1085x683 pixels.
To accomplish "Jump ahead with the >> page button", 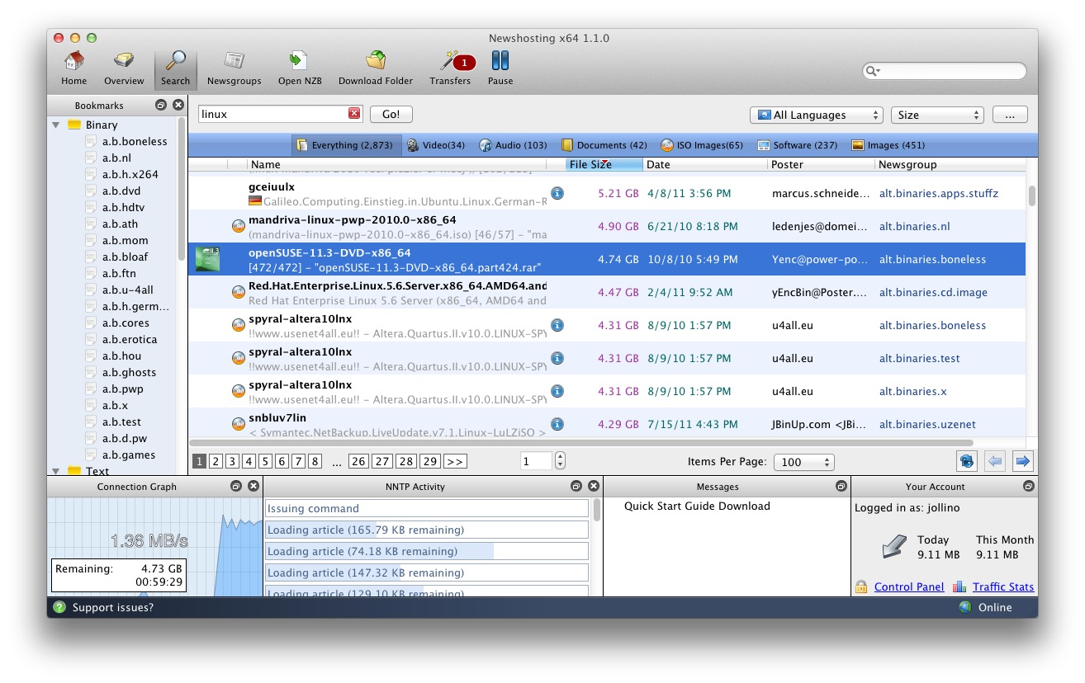I will [455, 461].
